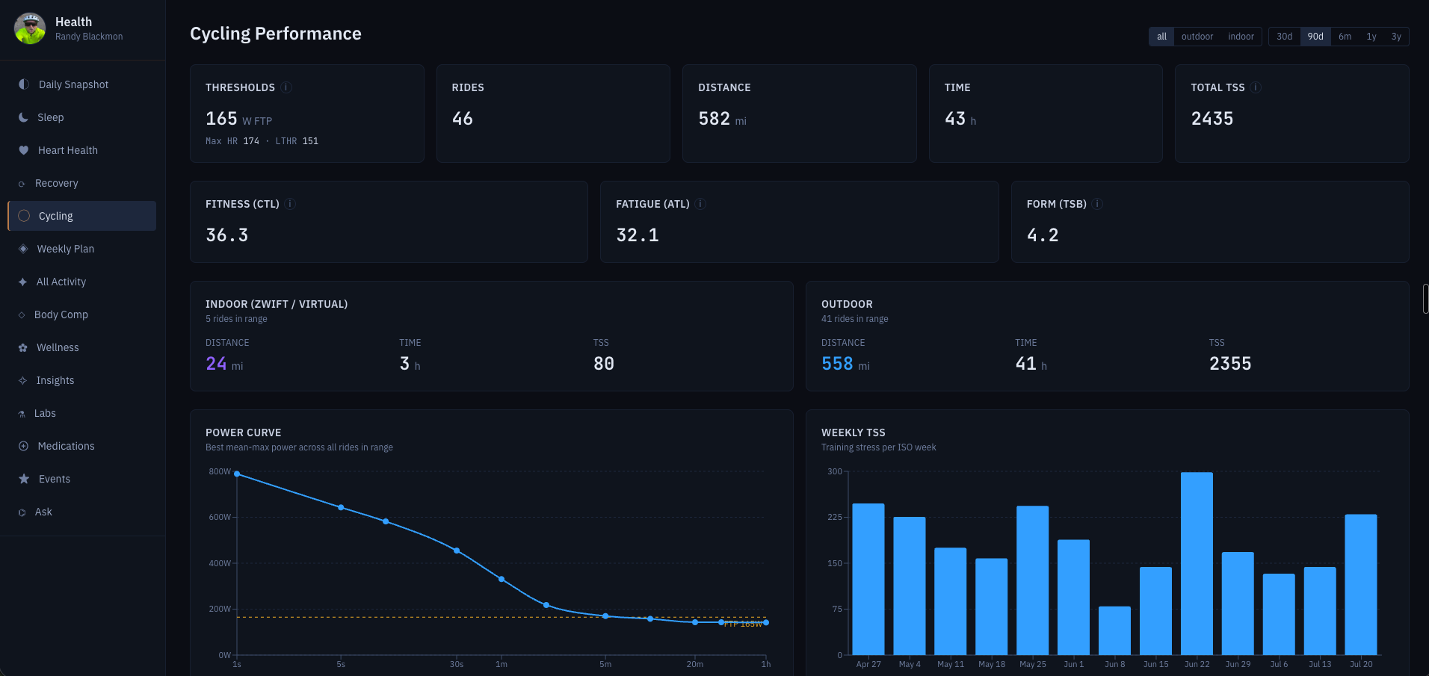This screenshot has height=676, width=1429.
Task: Set time range to 3y
Action: [x=1396, y=37]
